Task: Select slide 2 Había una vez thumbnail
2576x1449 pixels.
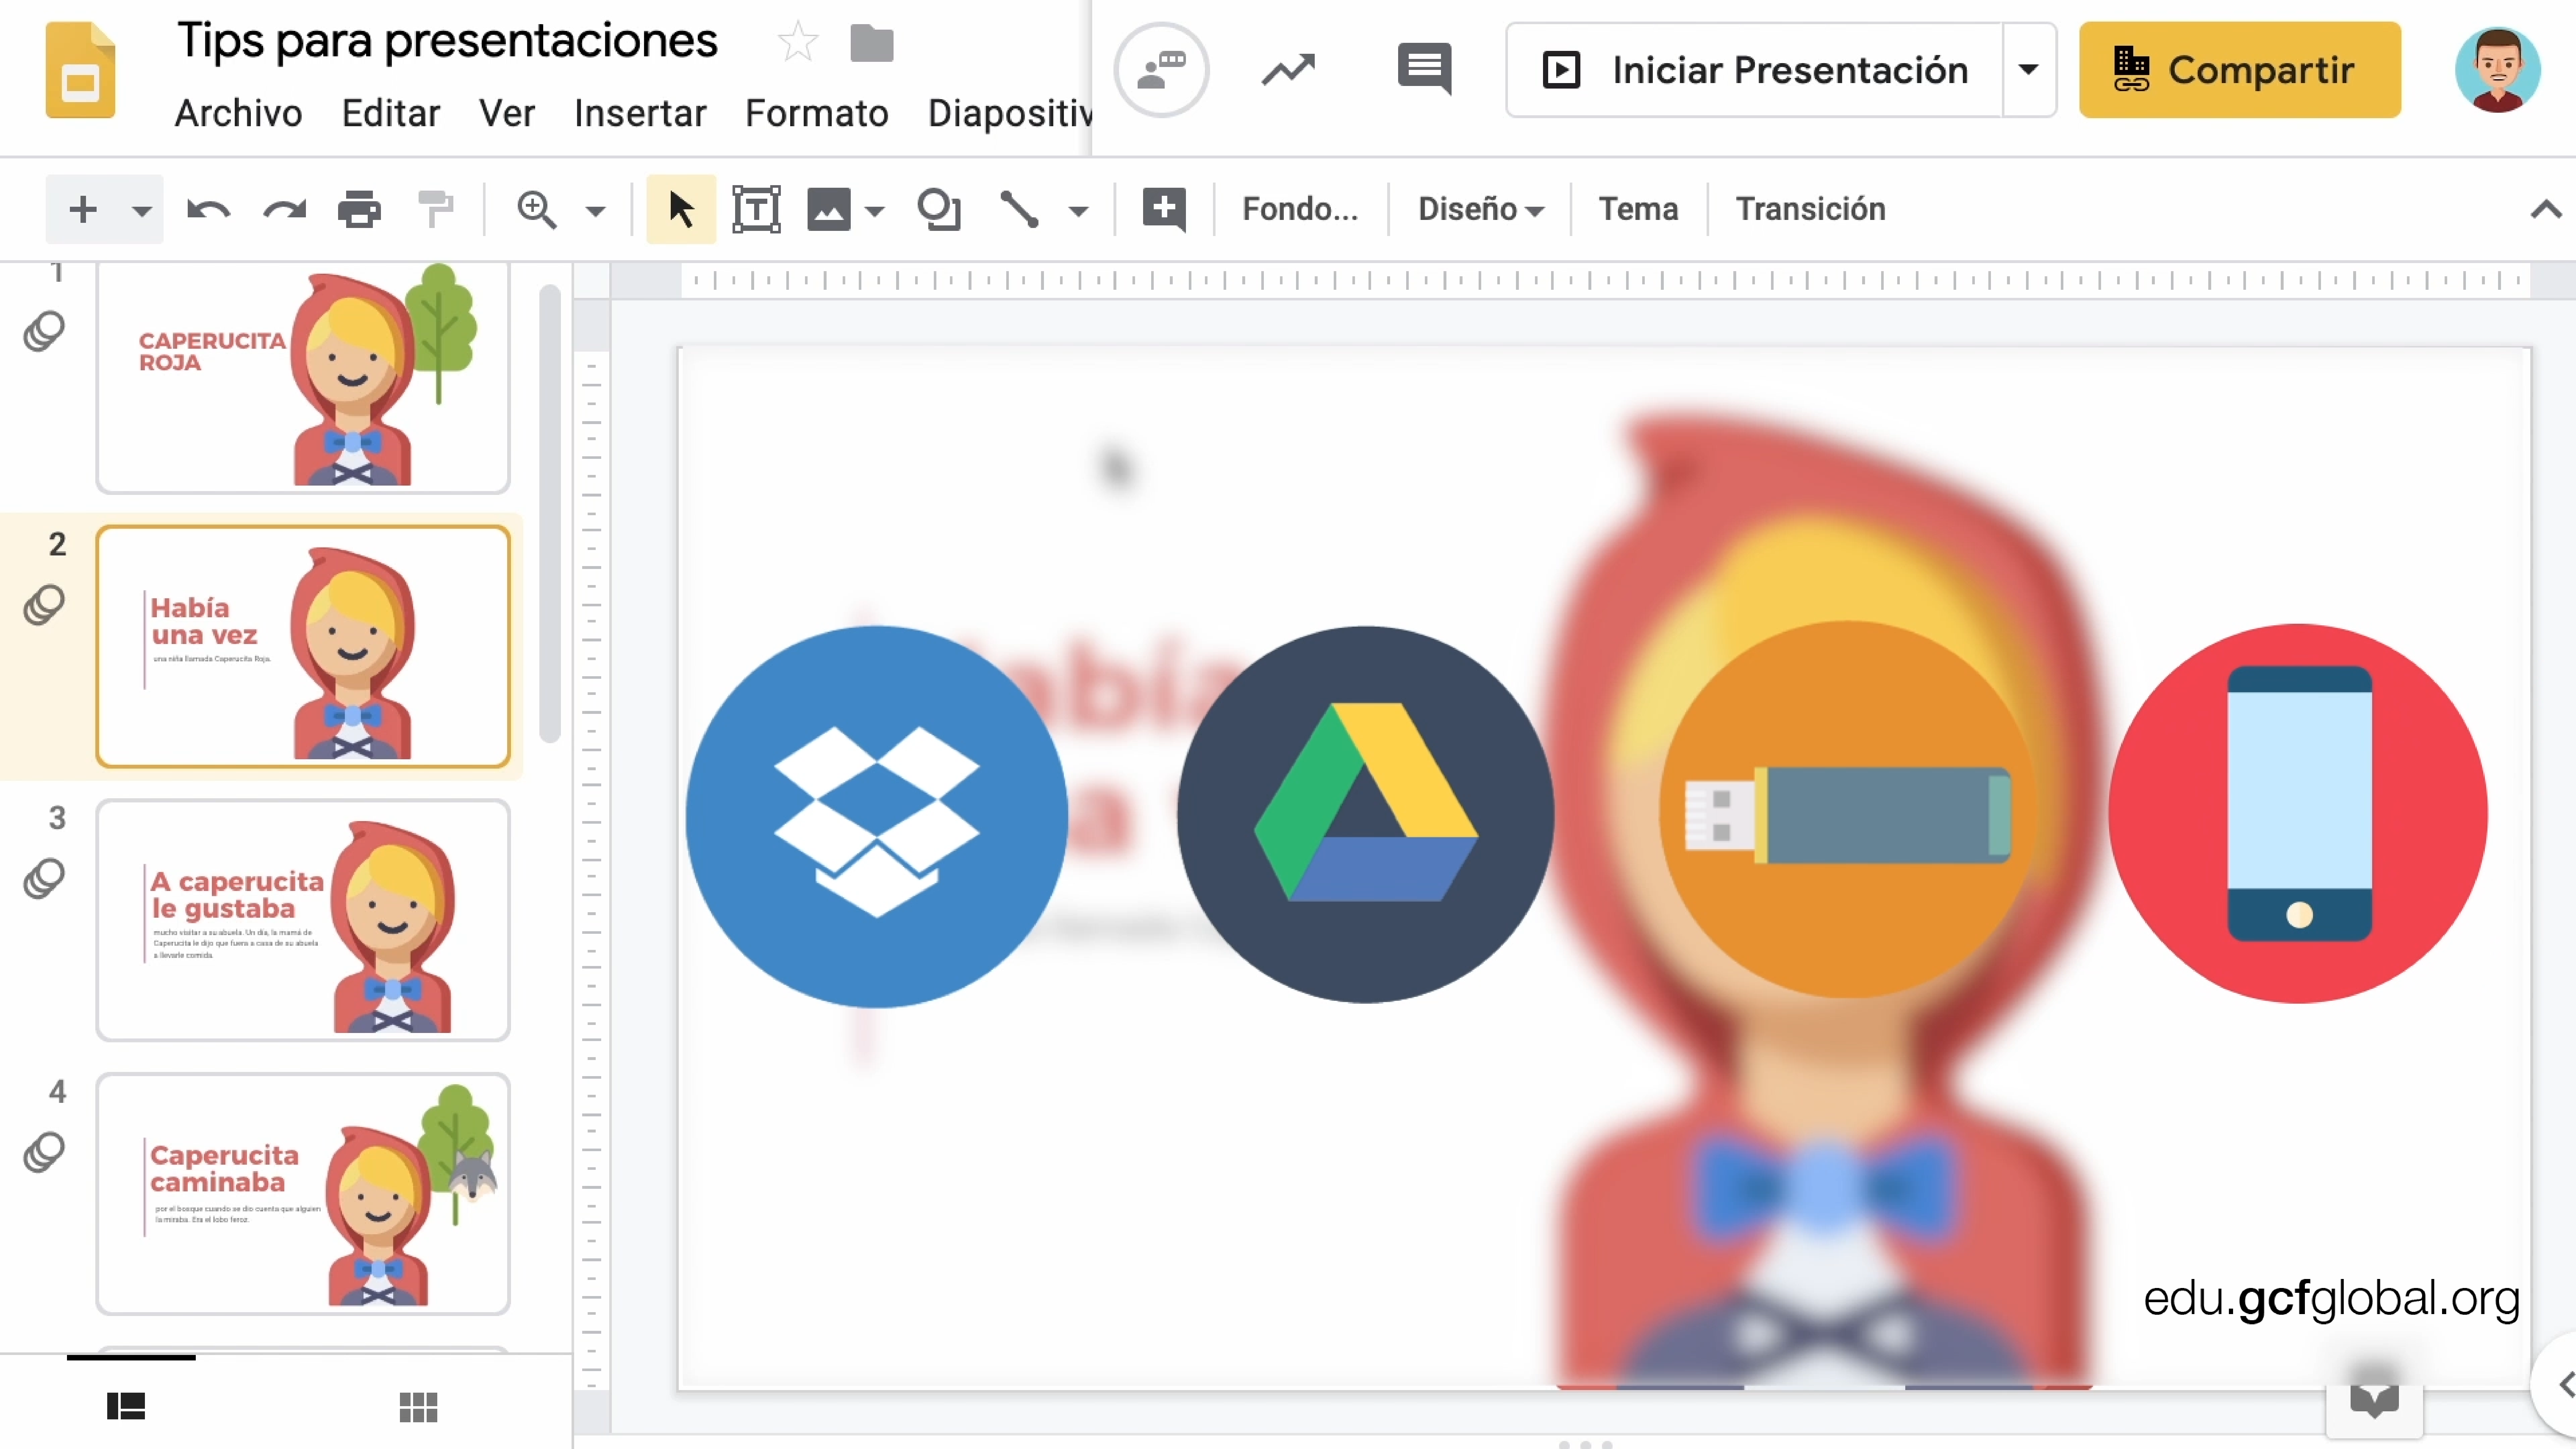Action: (303, 647)
